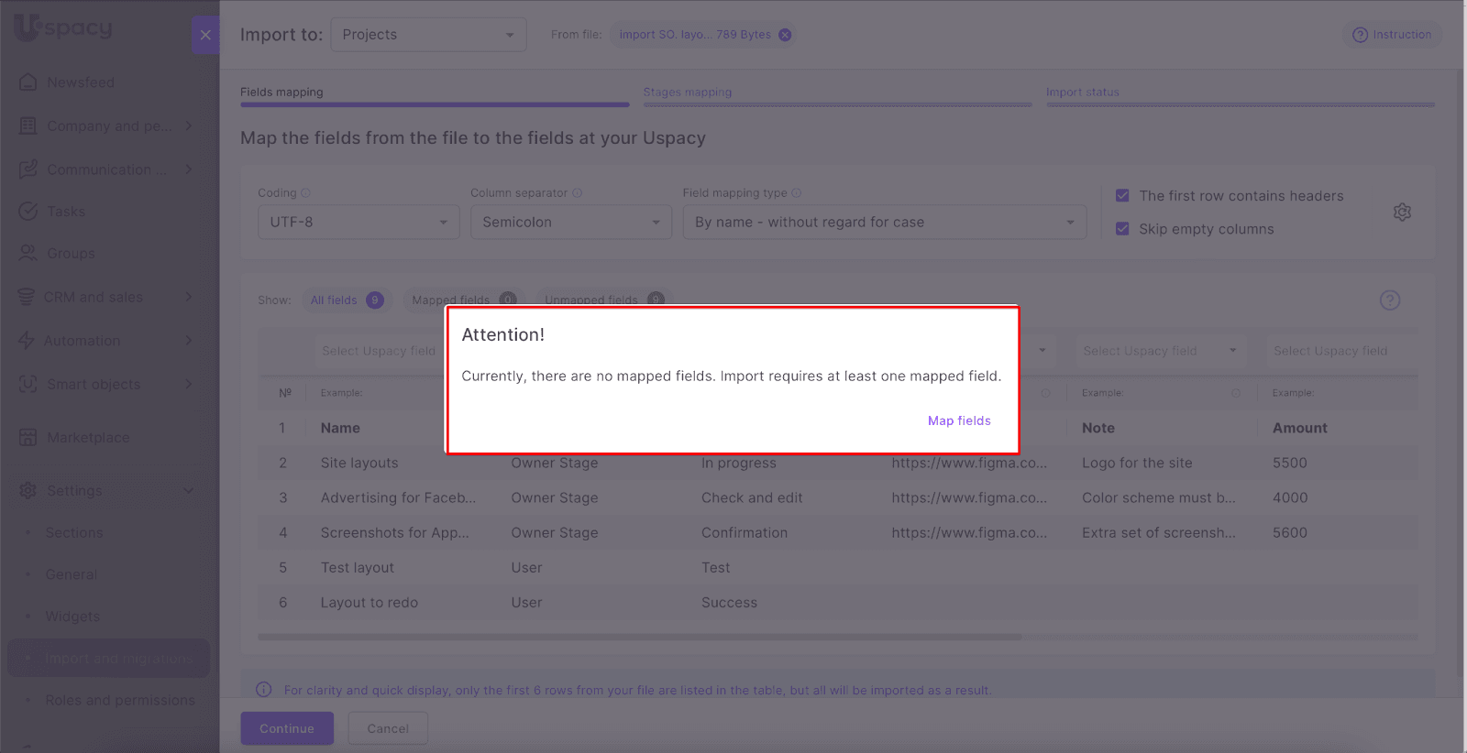The width and height of the screenshot is (1467, 753).
Task: Close the import panel with X
Action: pos(205,35)
